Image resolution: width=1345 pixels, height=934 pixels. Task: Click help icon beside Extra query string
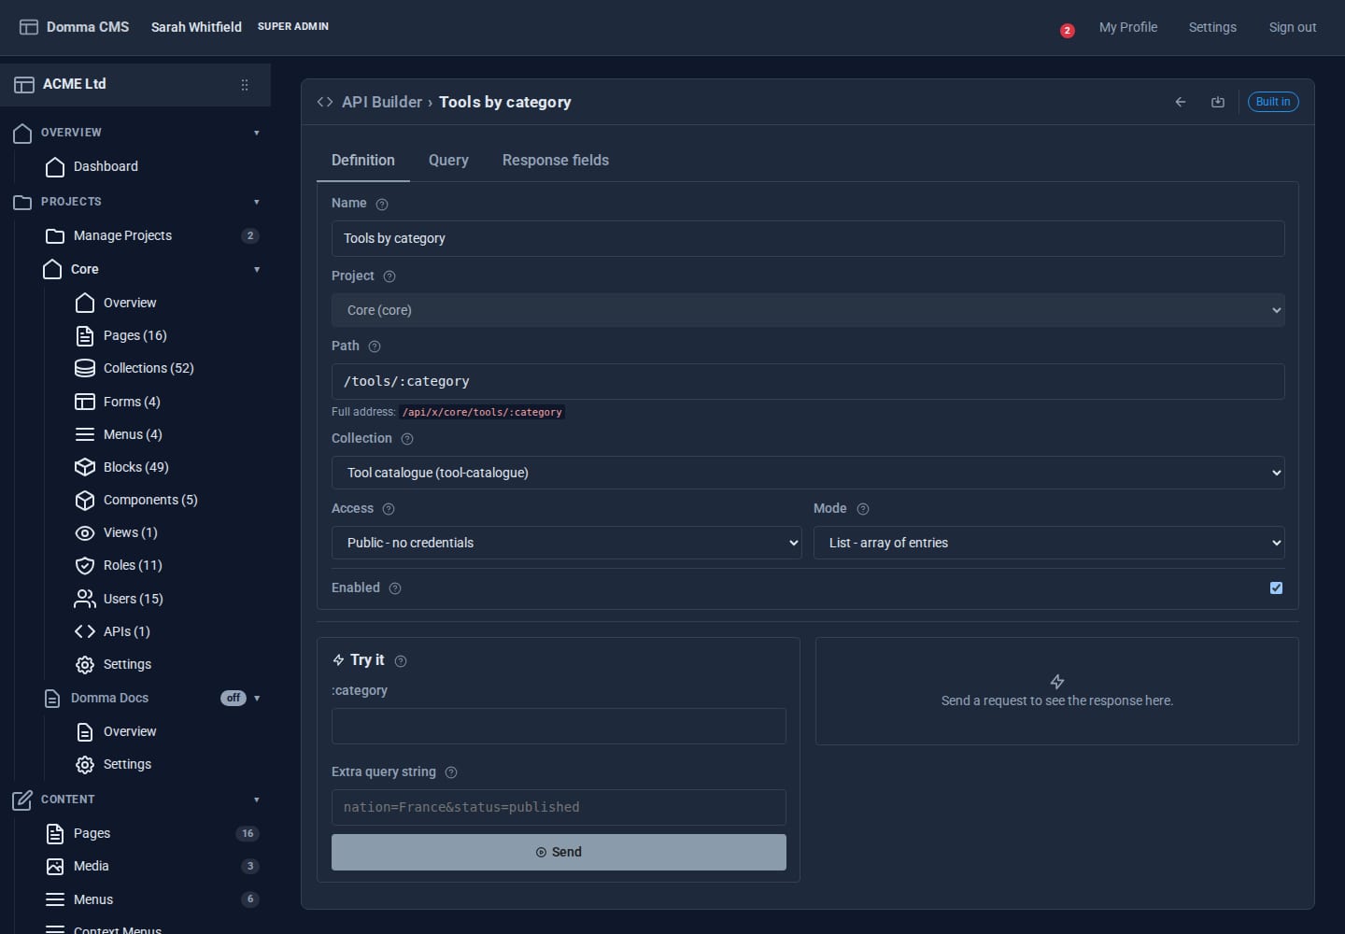(451, 772)
